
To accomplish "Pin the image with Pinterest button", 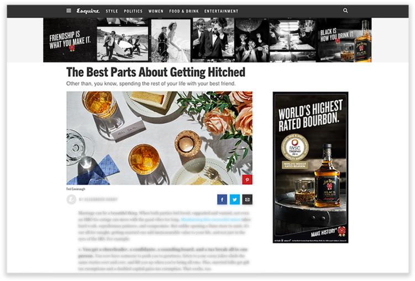I will coord(247,180).
